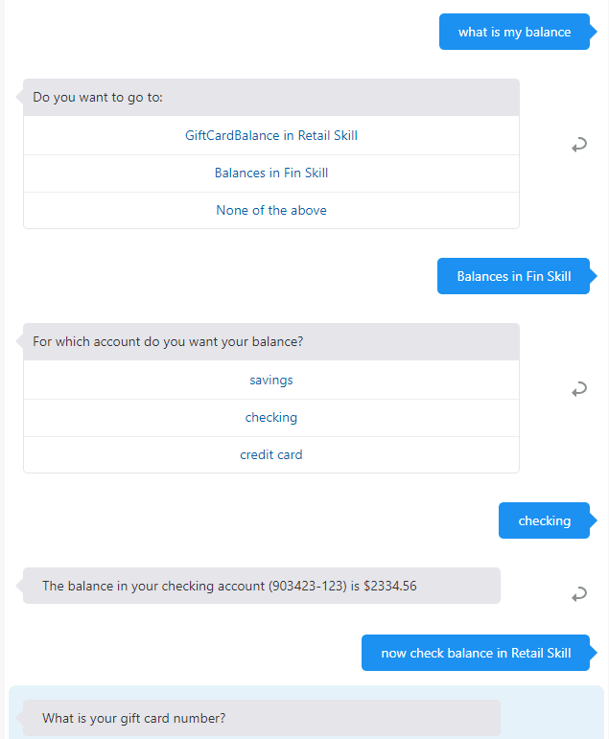Viewport: 609px width, 739px height.
Task: Pick the credit card account option
Action: coord(271,455)
